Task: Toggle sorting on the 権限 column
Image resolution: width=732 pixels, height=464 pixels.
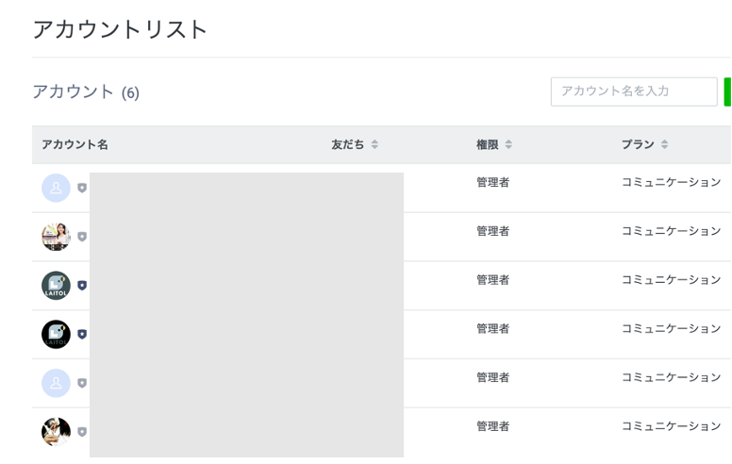Action: pyautogui.click(x=509, y=144)
